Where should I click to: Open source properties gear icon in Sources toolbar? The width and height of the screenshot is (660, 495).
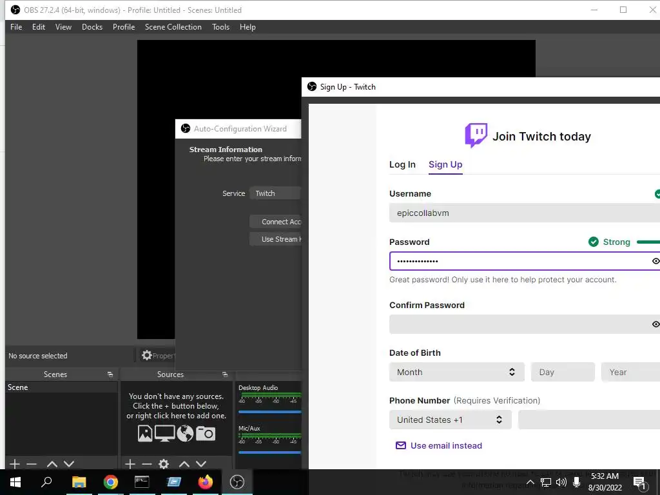pyautogui.click(x=164, y=464)
